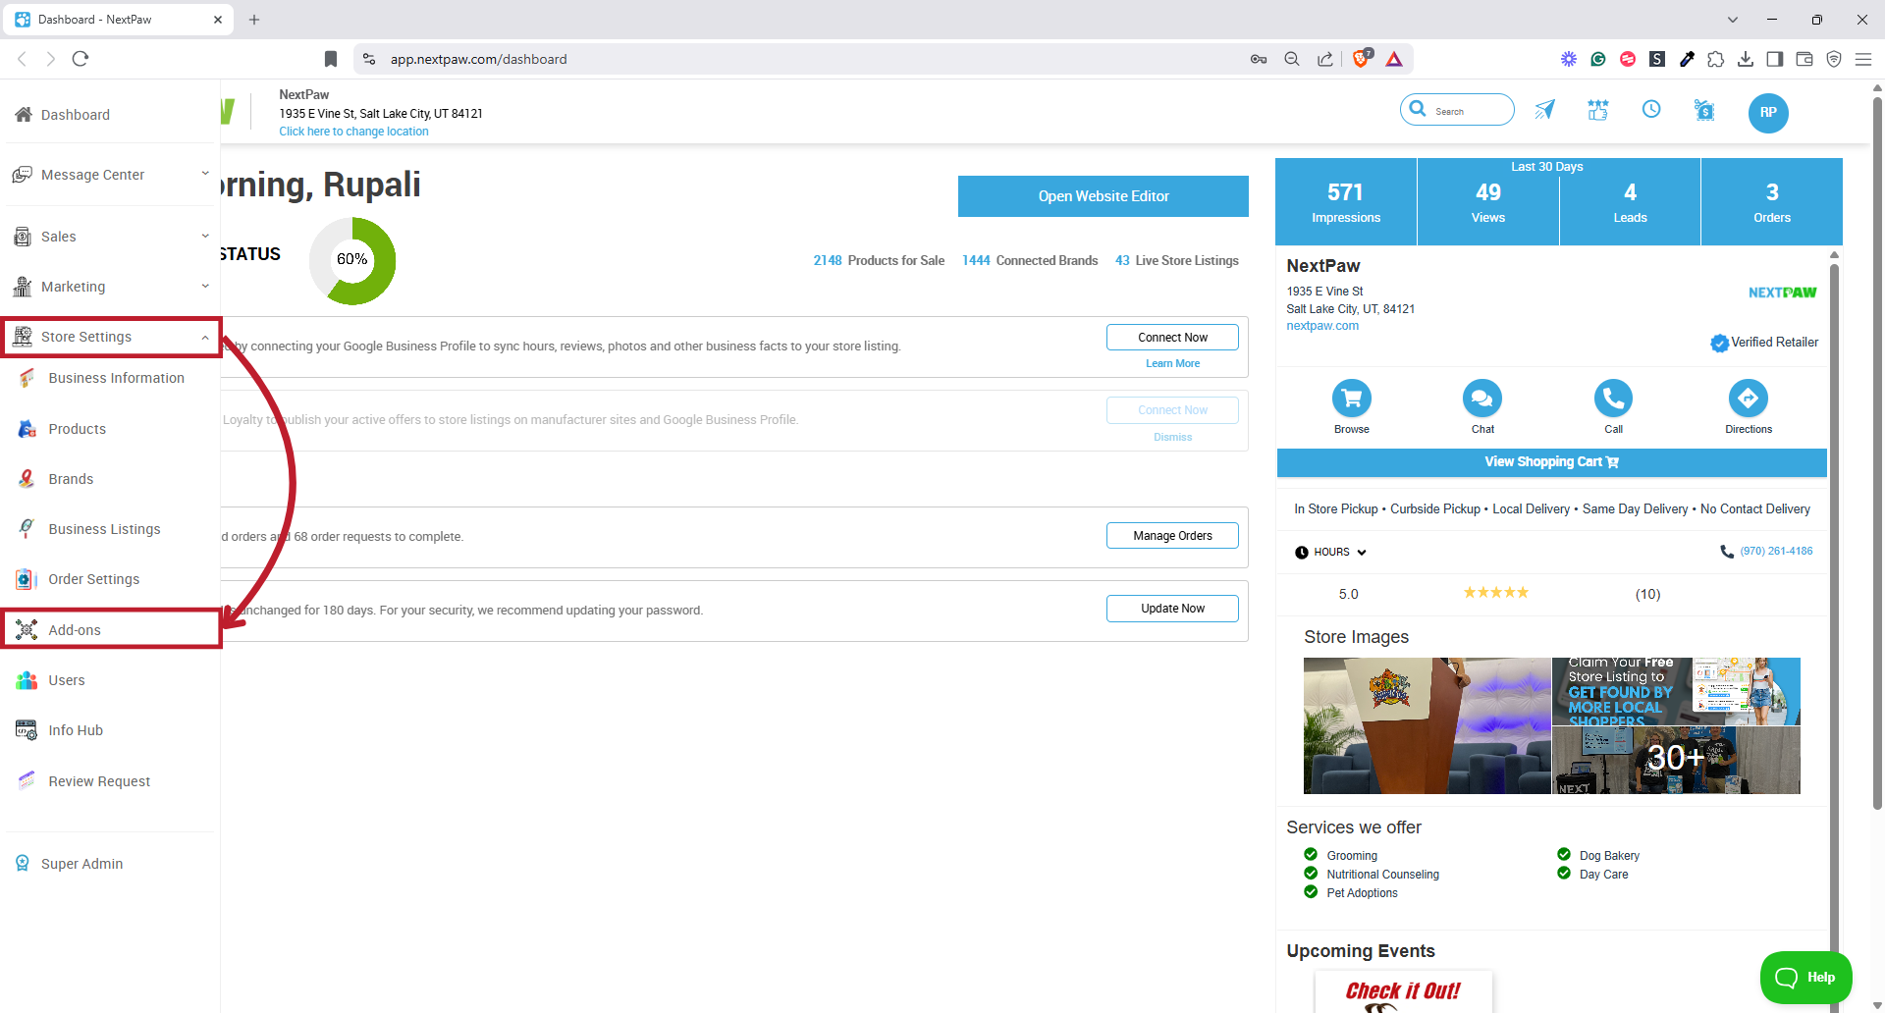Viewport: 1885px width, 1013px height.
Task: Expand the Sales submenu chevron
Action: pyautogui.click(x=205, y=236)
